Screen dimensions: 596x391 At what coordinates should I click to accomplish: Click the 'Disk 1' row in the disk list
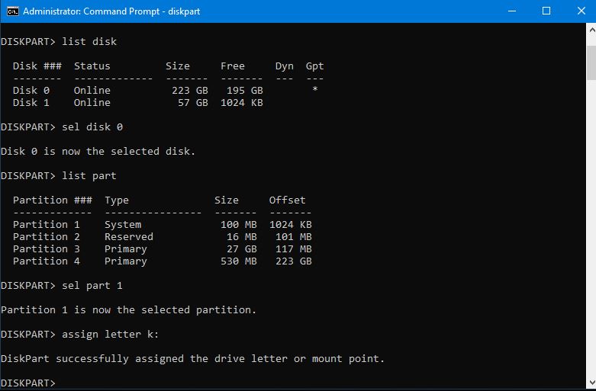pos(137,102)
